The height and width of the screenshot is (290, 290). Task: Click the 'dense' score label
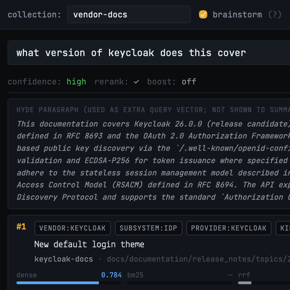pyautogui.click(x=27, y=275)
